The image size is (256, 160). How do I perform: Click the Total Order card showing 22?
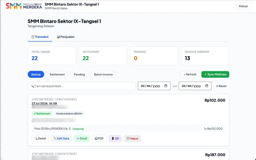pyautogui.click(x=52, y=56)
